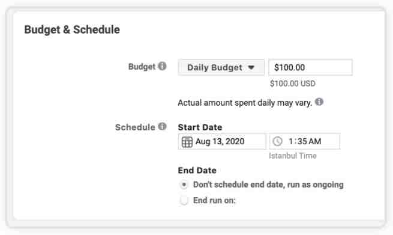Click the 'End run on:' label text
Image resolution: width=393 pixels, height=235 pixels.
pyautogui.click(x=215, y=200)
